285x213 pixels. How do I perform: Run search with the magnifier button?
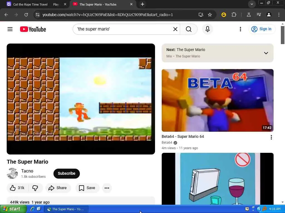pos(189,29)
